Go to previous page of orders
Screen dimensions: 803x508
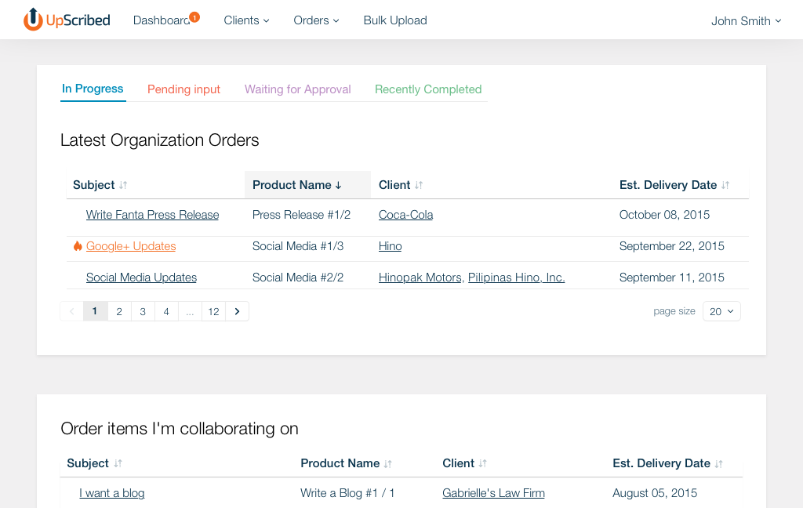point(71,311)
